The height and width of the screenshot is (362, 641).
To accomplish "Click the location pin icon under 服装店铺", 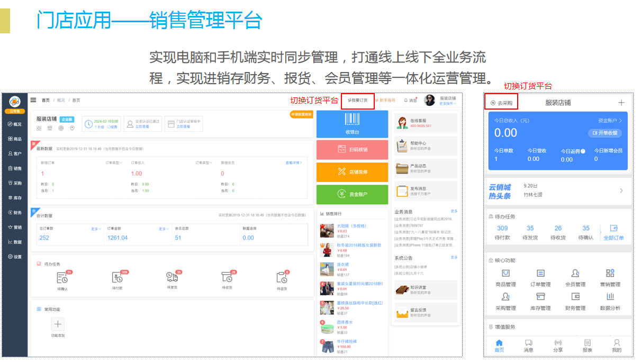I will tap(72, 128).
